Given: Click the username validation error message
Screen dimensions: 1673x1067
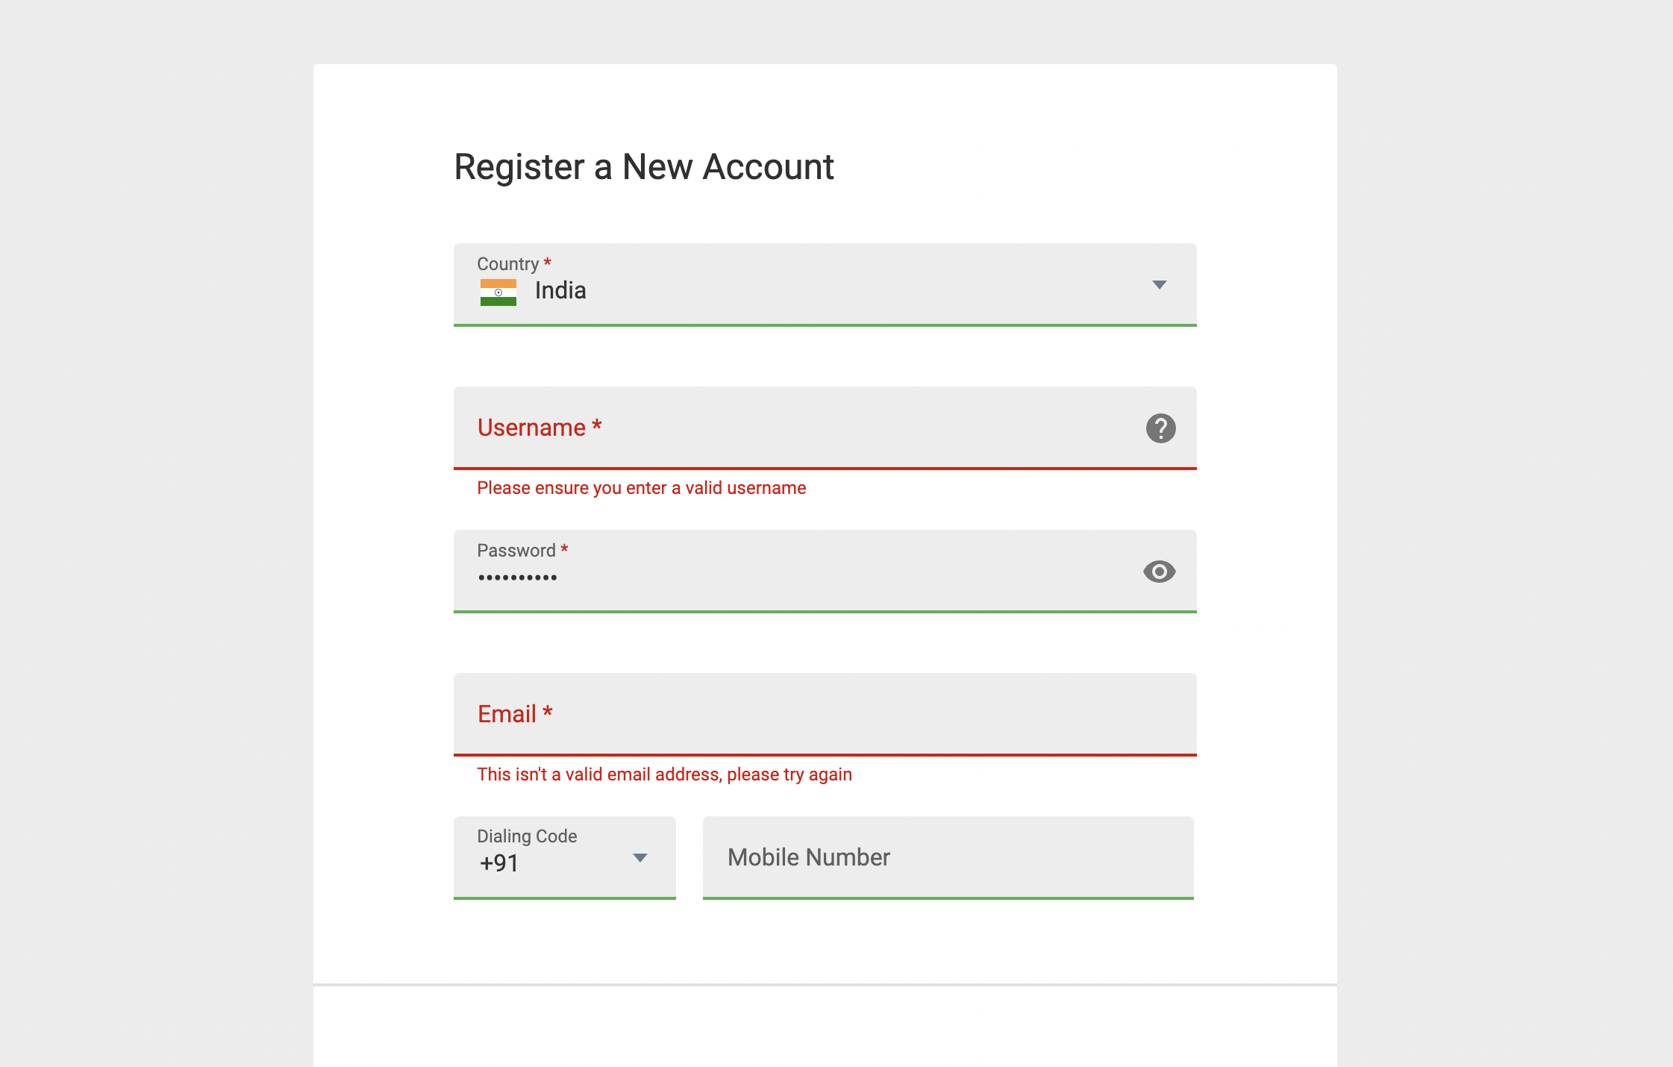Looking at the screenshot, I should click(640, 487).
